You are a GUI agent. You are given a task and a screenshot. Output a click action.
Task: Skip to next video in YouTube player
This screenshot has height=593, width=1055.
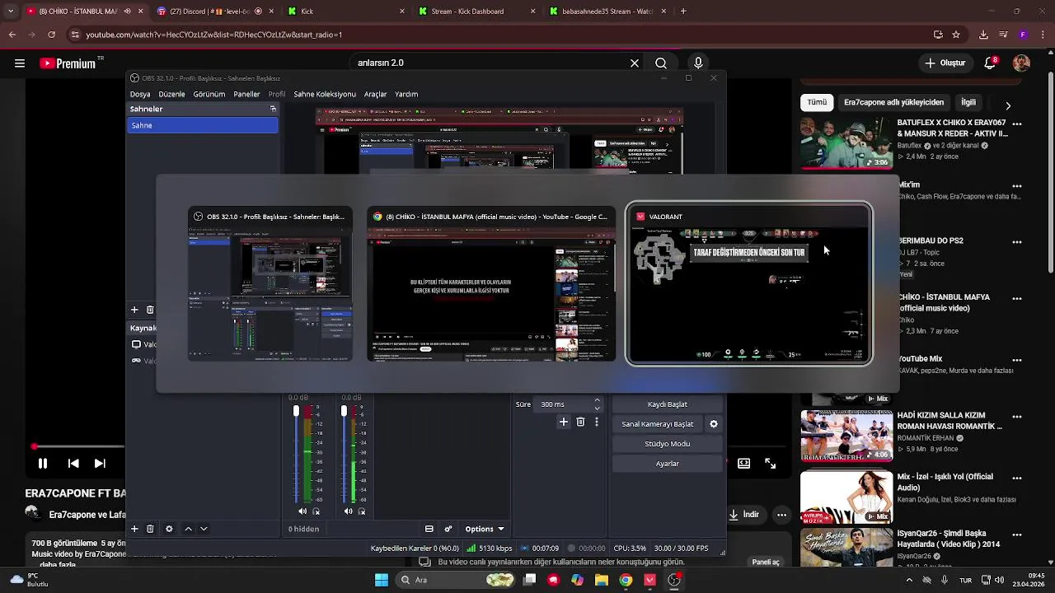coord(100,464)
